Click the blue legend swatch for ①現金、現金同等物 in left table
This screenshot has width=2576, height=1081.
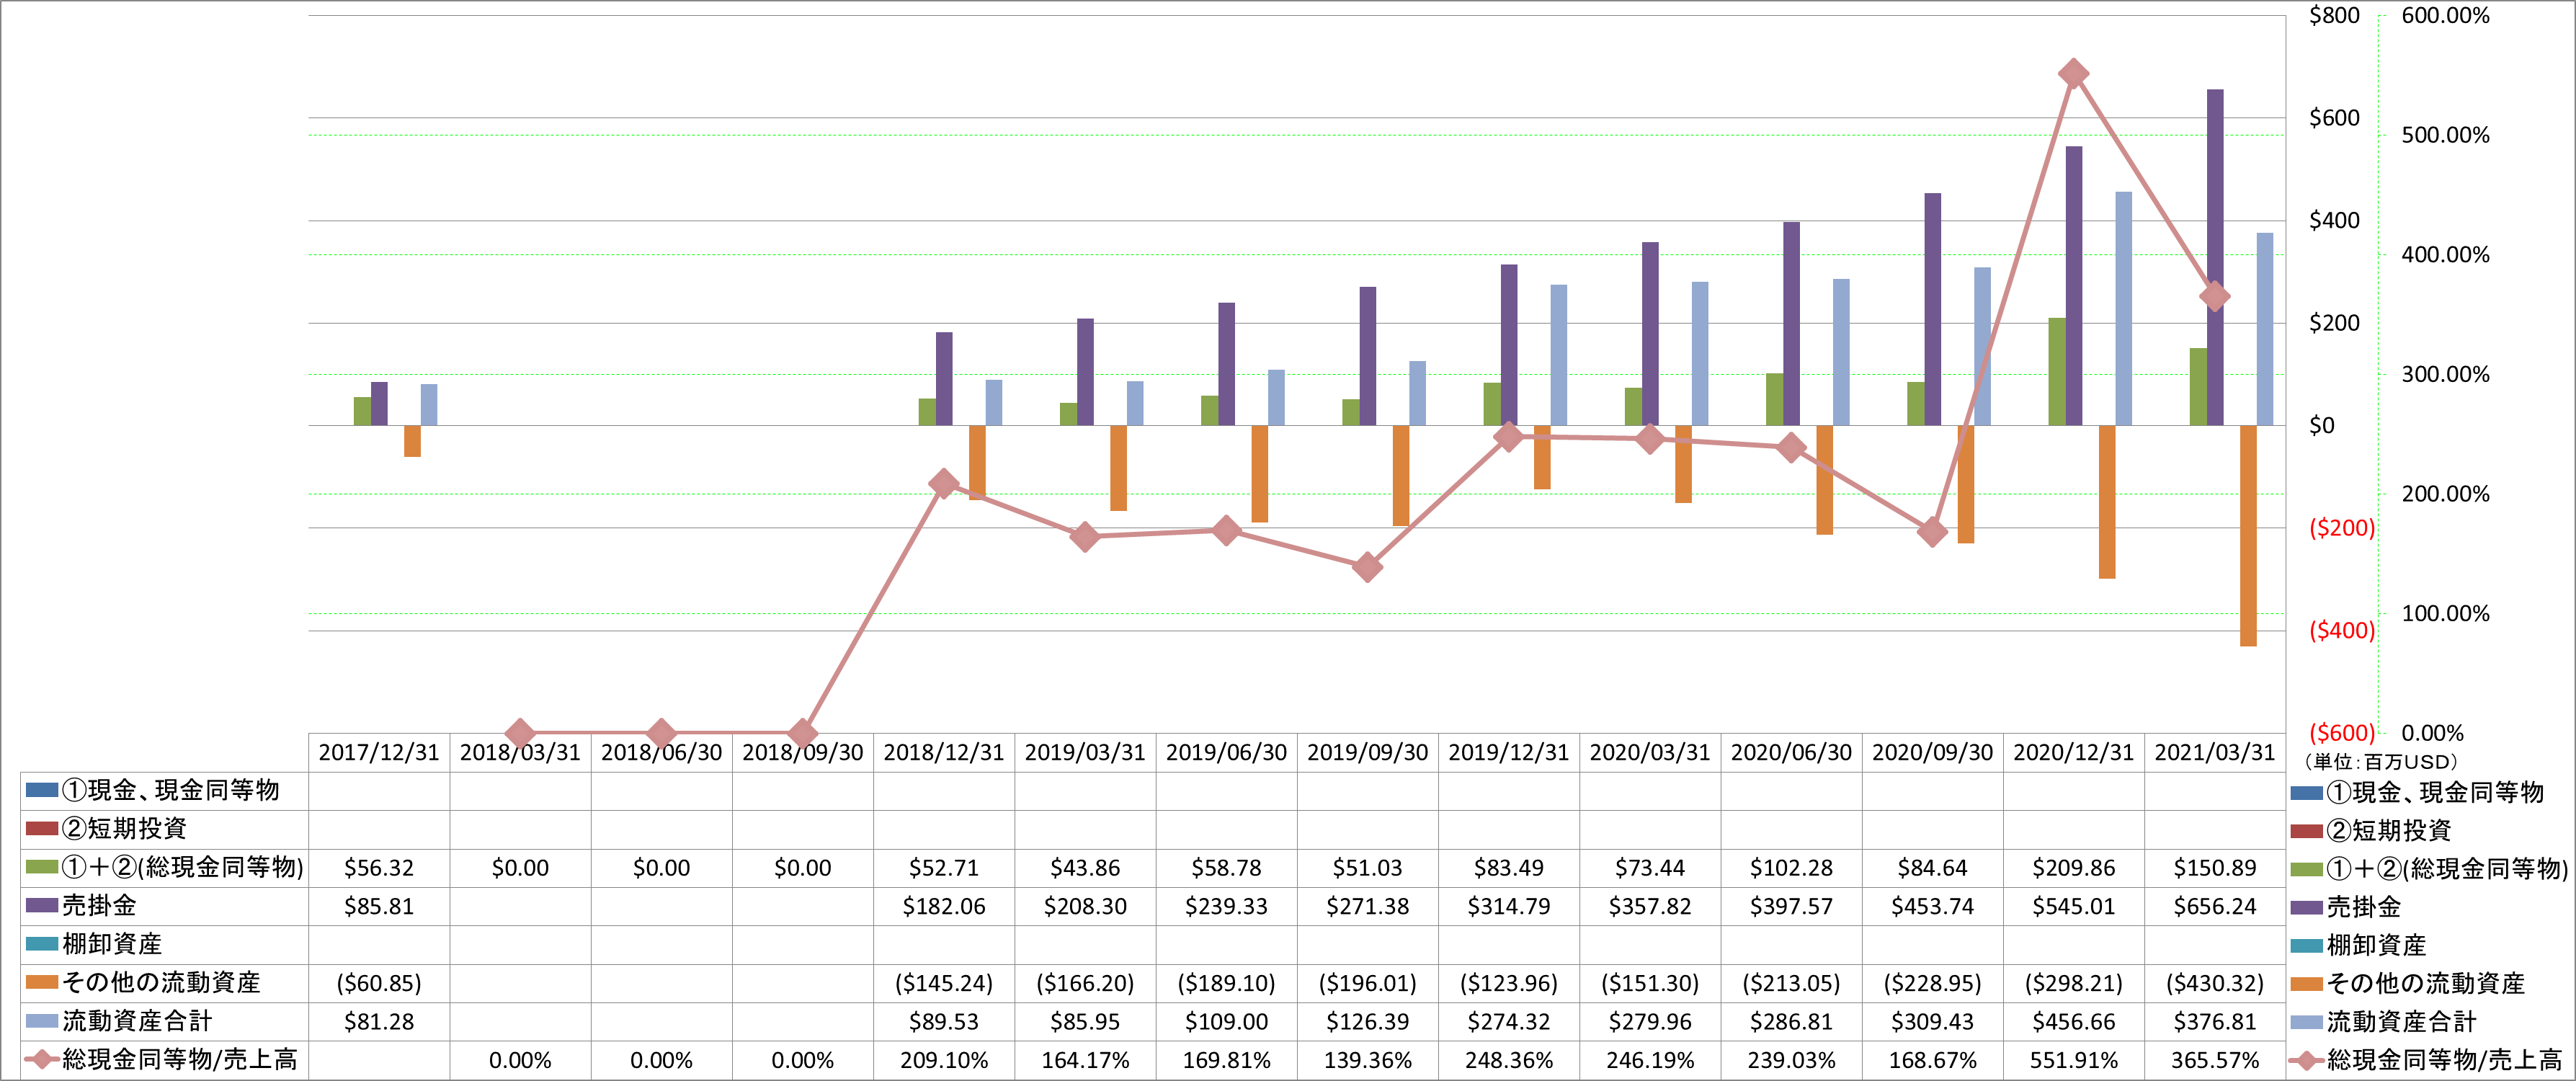pos(42,790)
